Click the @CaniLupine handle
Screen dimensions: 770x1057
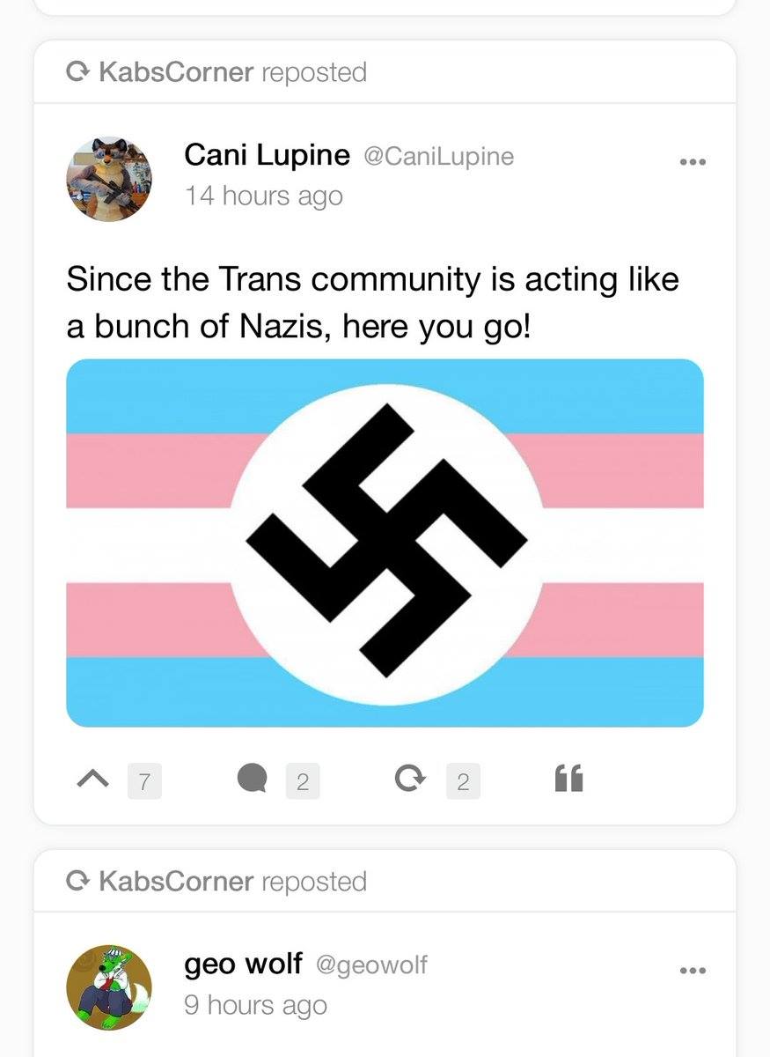pyautogui.click(x=438, y=157)
